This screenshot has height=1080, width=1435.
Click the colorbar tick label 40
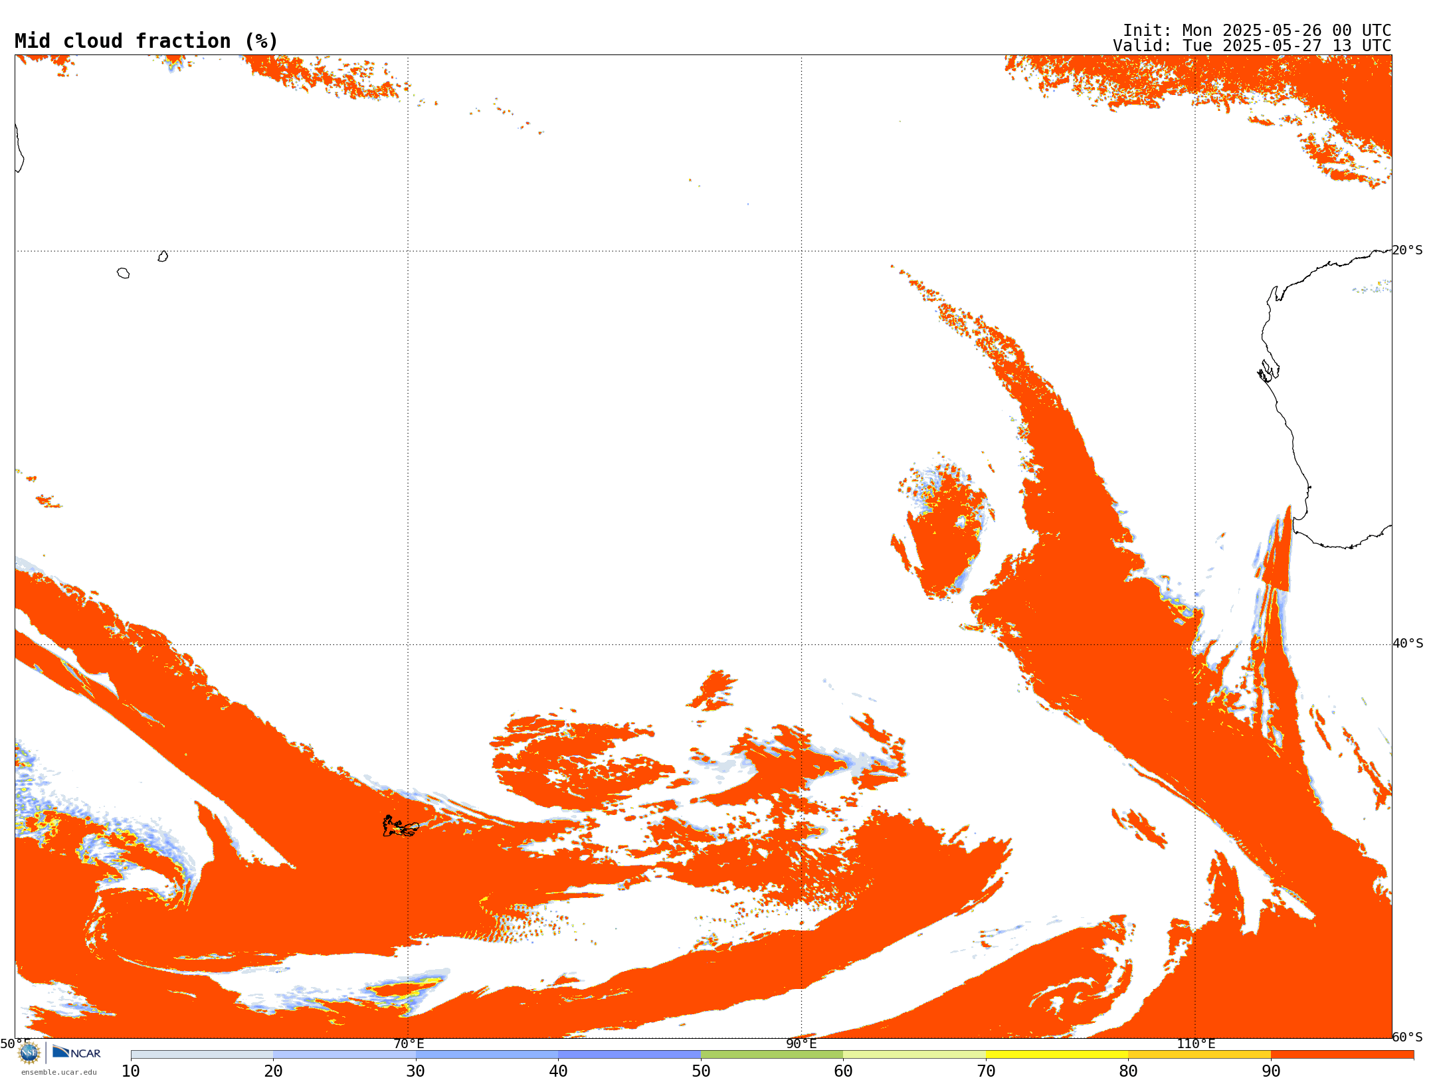(x=558, y=1071)
